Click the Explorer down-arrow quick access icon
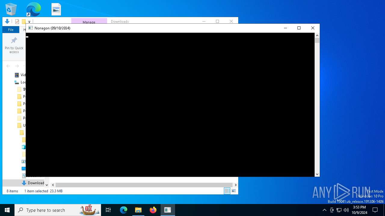Screen dimensions: 385x216 (x=7, y=21)
